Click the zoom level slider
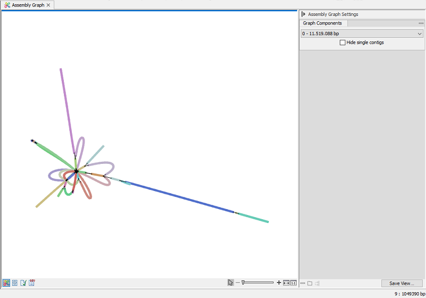This screenshot has width=426, height=298. [258, 283]
